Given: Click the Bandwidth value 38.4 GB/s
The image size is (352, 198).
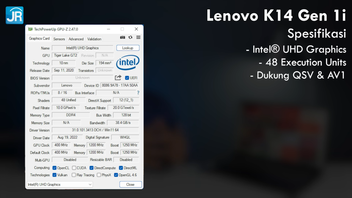Looking at the screenshot, I should click(123, 123).
